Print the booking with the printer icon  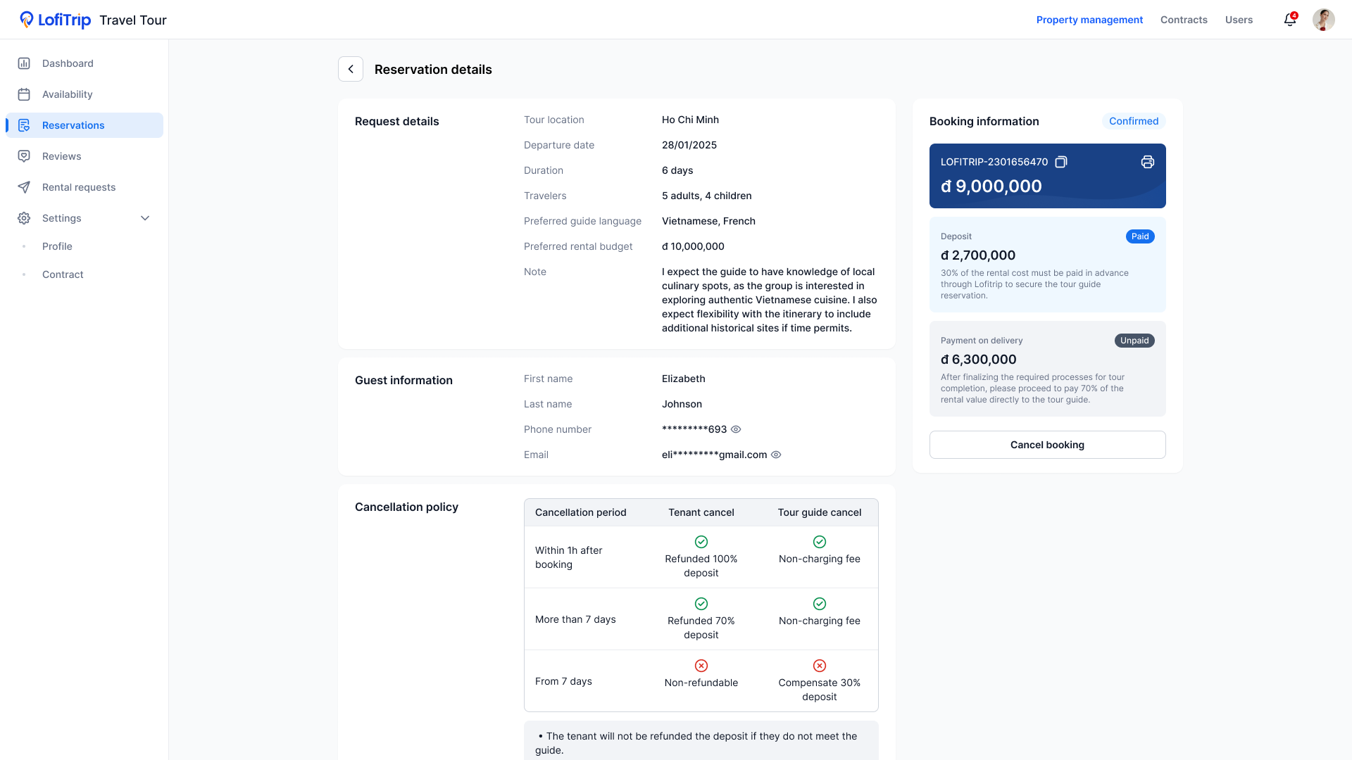point(1148,162)
